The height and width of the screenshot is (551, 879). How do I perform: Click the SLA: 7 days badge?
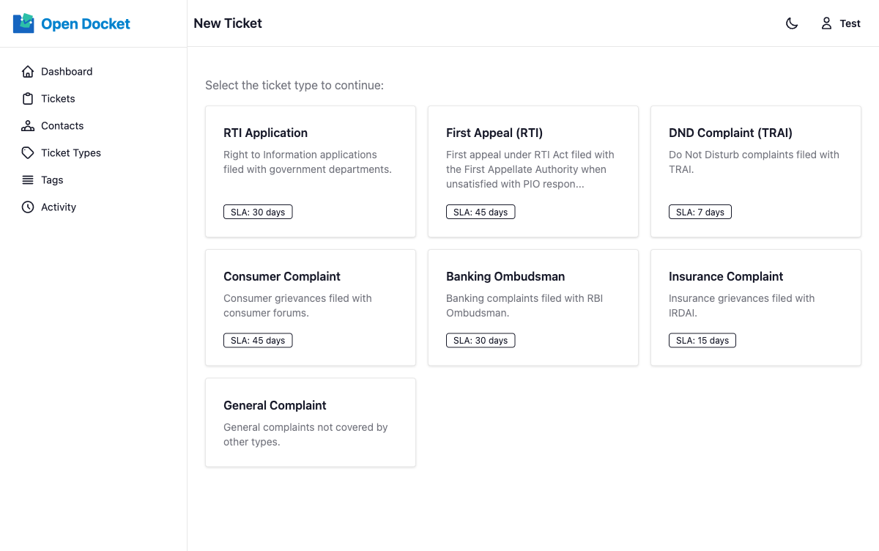[x=700, y=212]
